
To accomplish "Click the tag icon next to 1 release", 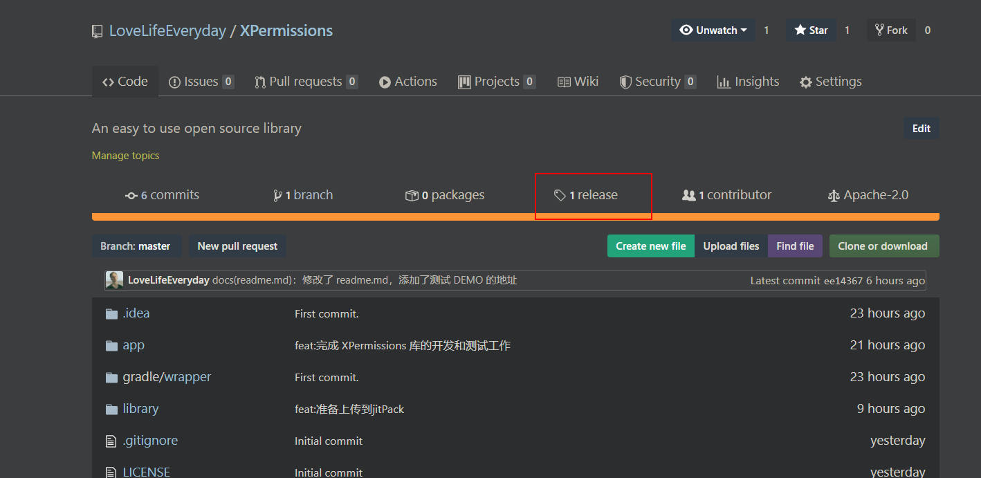I will click(x=560, y=196).
